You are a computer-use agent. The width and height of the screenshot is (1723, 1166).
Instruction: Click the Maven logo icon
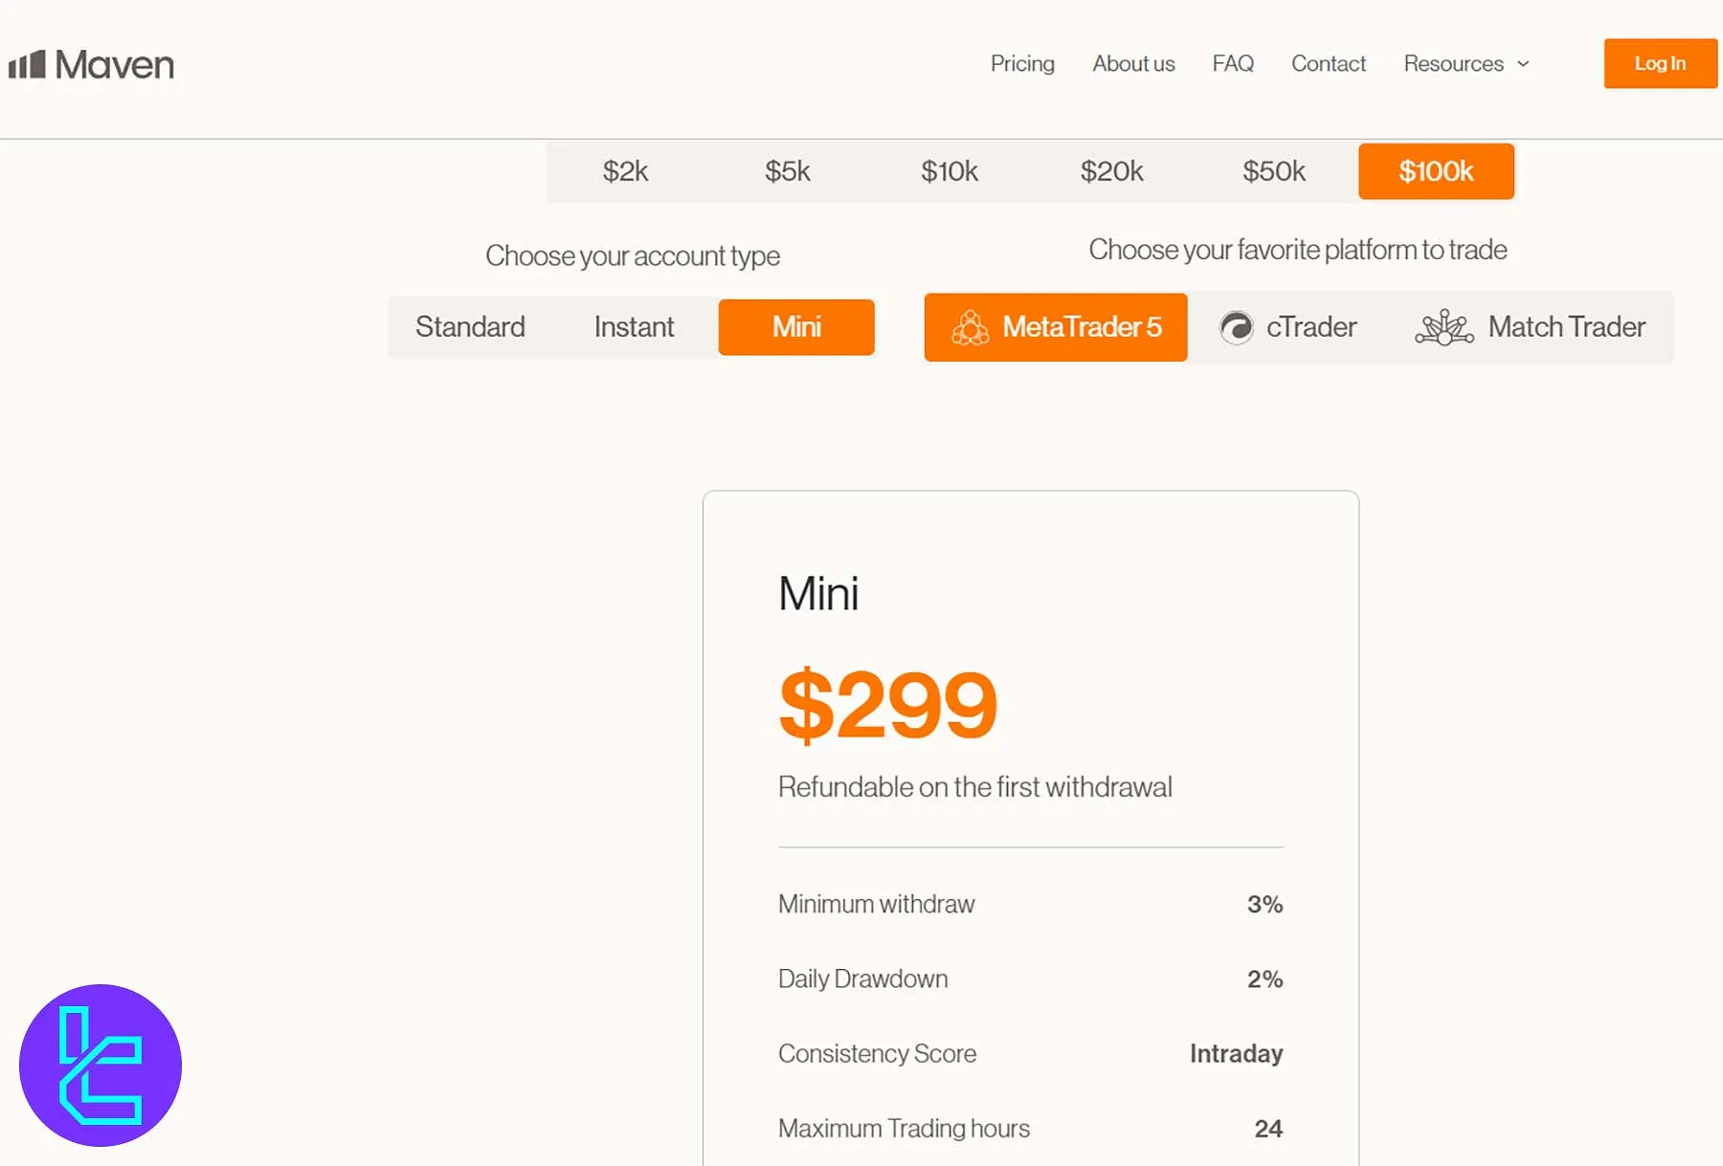[x=26, y=64]
